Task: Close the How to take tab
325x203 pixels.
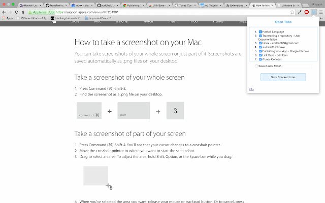Action: tap(272, 6)
